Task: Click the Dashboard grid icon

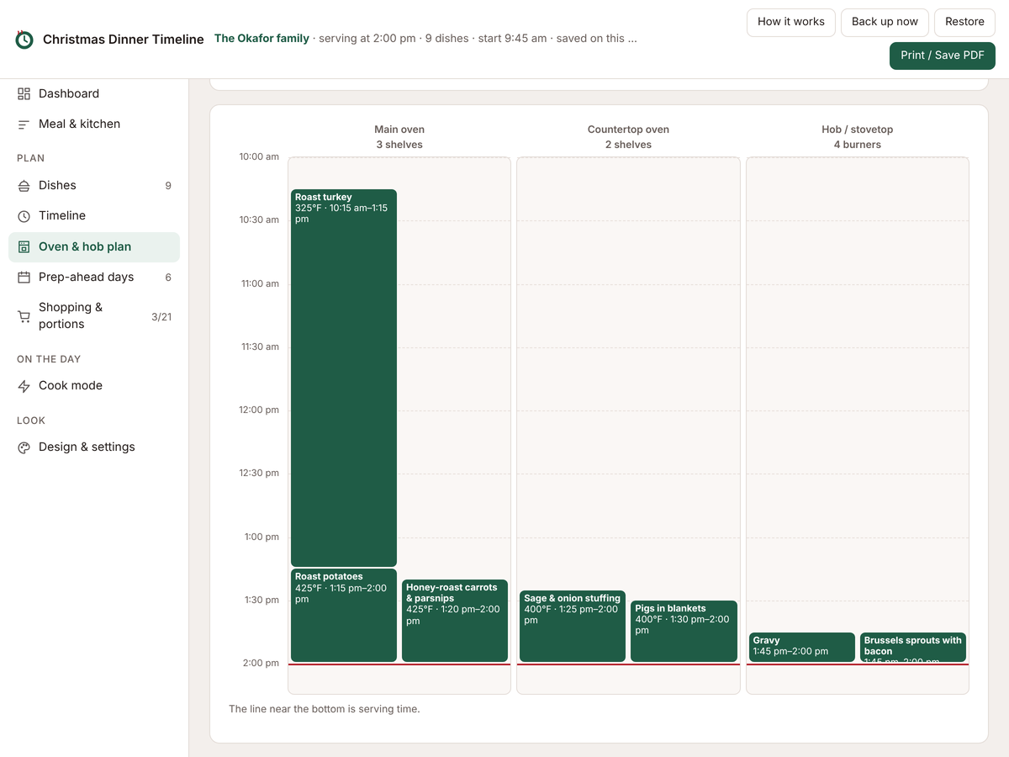Action: click(x=24, y=93)
